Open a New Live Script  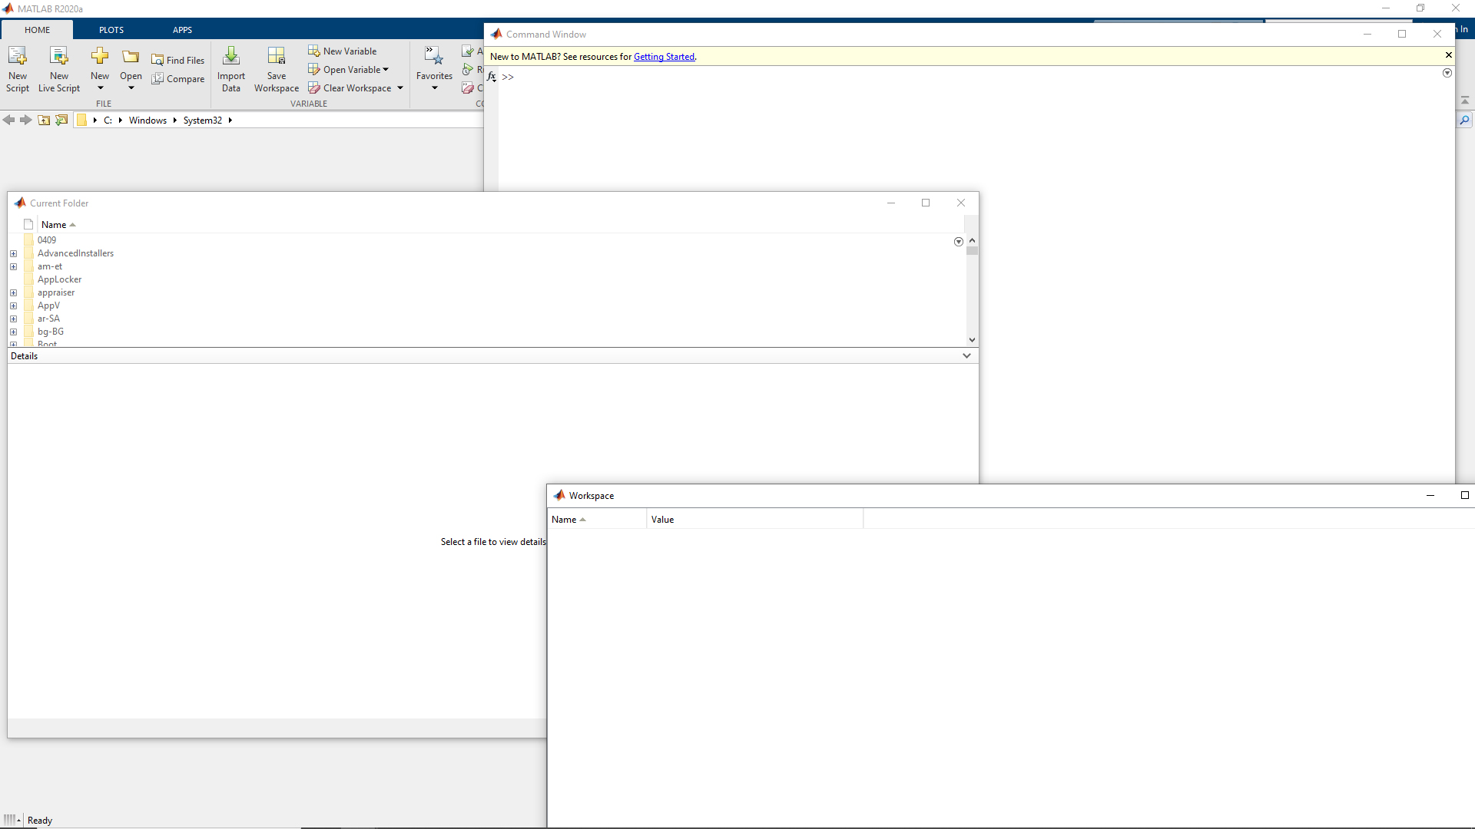click(58, 69)
